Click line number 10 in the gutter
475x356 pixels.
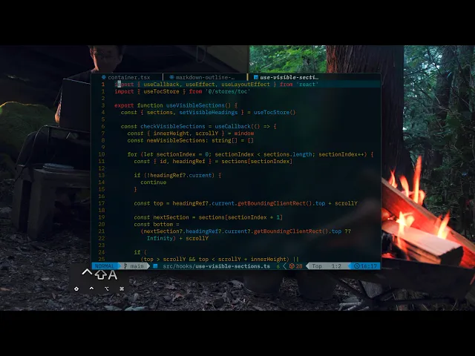click(102, 154)
